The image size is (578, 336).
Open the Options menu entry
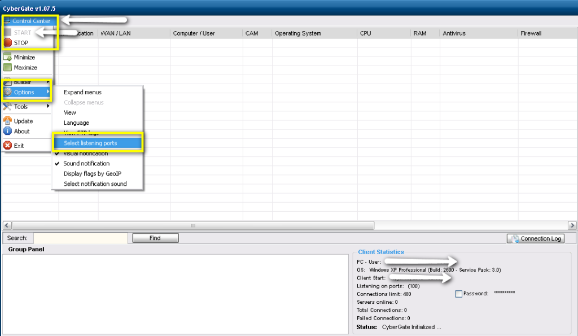[27, 92]
